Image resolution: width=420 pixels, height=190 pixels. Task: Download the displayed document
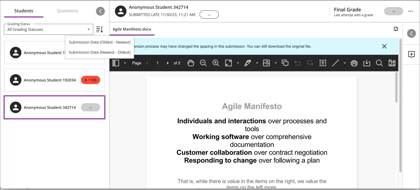pyautogui.click(x=367, y=63)
